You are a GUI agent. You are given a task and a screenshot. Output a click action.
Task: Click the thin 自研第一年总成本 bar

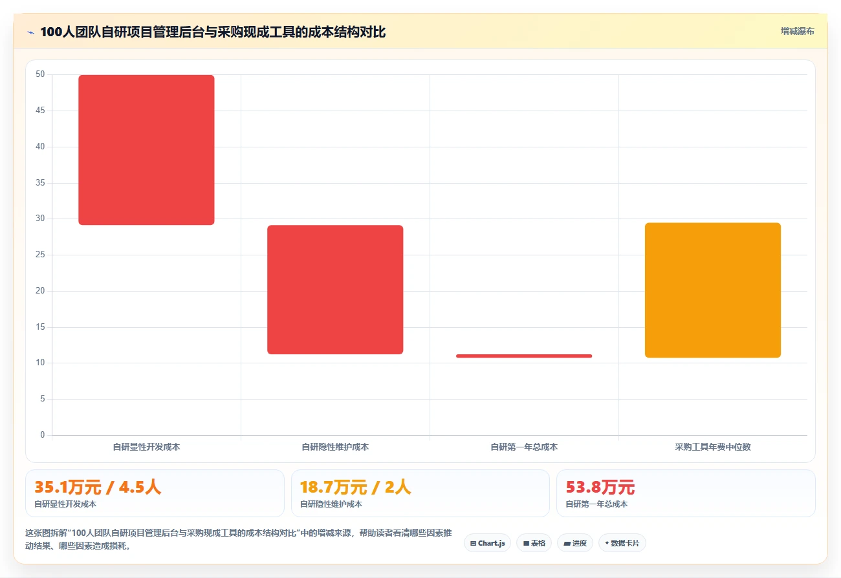pos(524,356)
